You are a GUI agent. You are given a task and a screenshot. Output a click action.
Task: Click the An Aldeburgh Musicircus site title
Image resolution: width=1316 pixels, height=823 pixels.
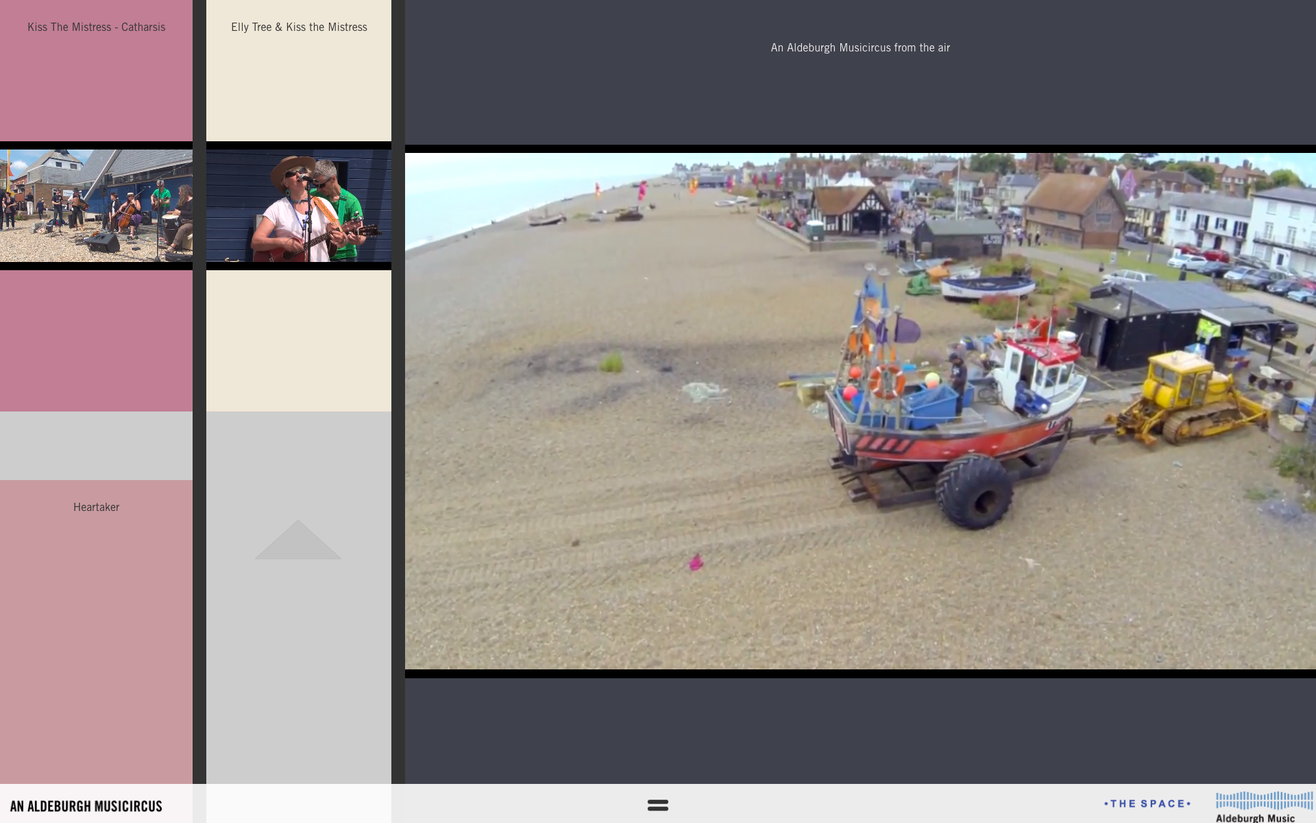pos(86,806)
